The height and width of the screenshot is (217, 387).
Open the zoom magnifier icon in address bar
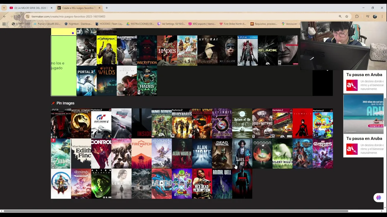click(x=340, y=16)
